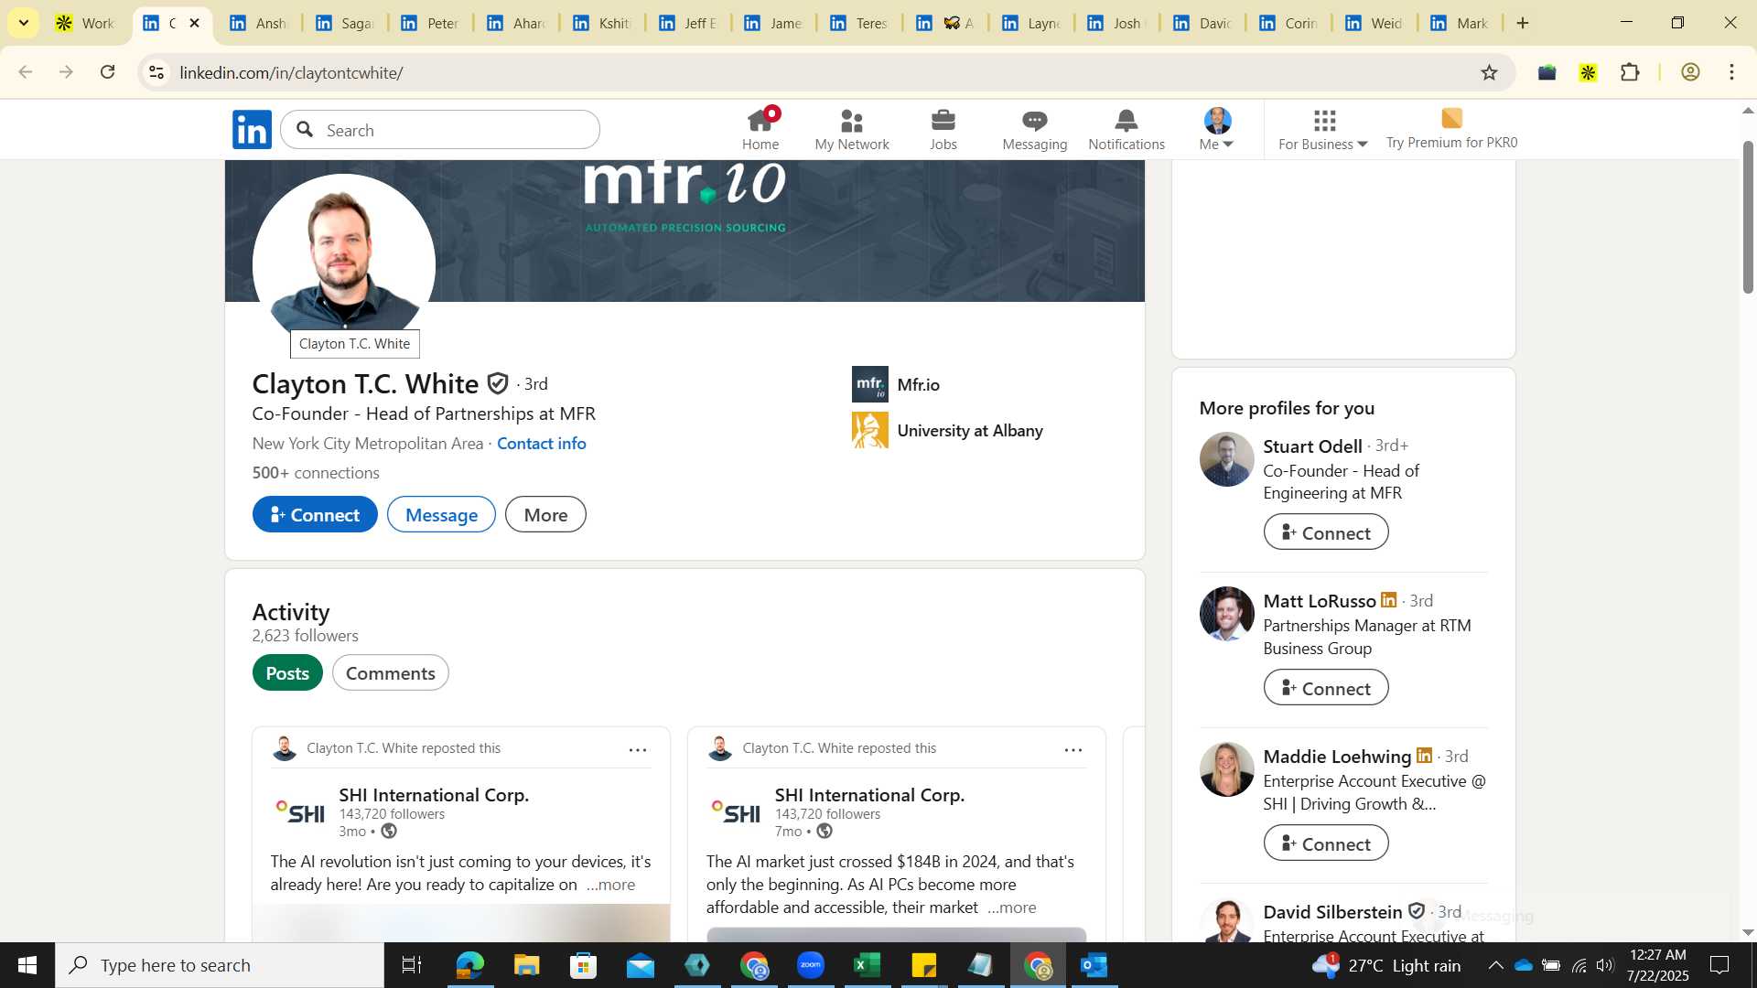Select the Posts activity filter
This screenshot has width=1757, height=988.
pyautogui.click(x=287, y=672)
